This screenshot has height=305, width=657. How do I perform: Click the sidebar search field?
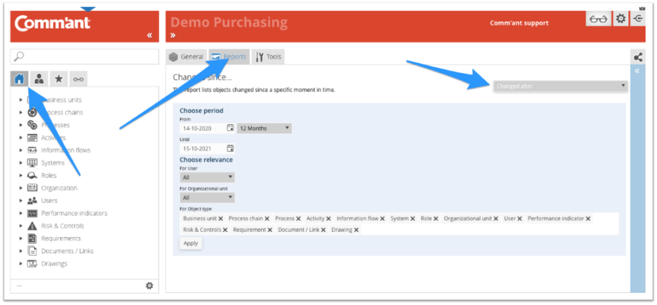[85, 57]
